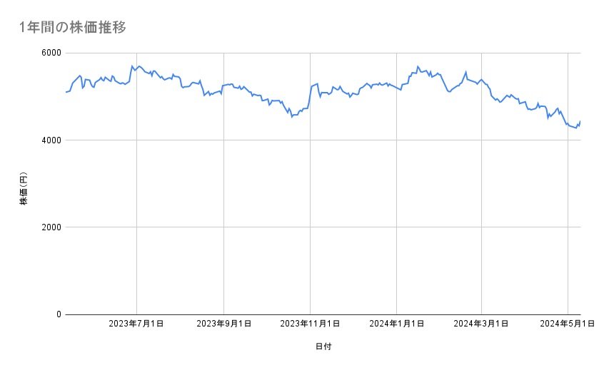Select the horizontal axis title 日付
Screen dimensions: 599x370
pos(323,347)
